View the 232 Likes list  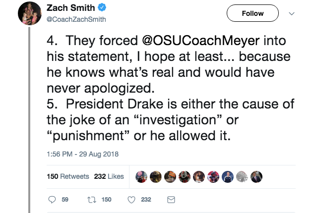pyautogui.click(x=109, y=177)
